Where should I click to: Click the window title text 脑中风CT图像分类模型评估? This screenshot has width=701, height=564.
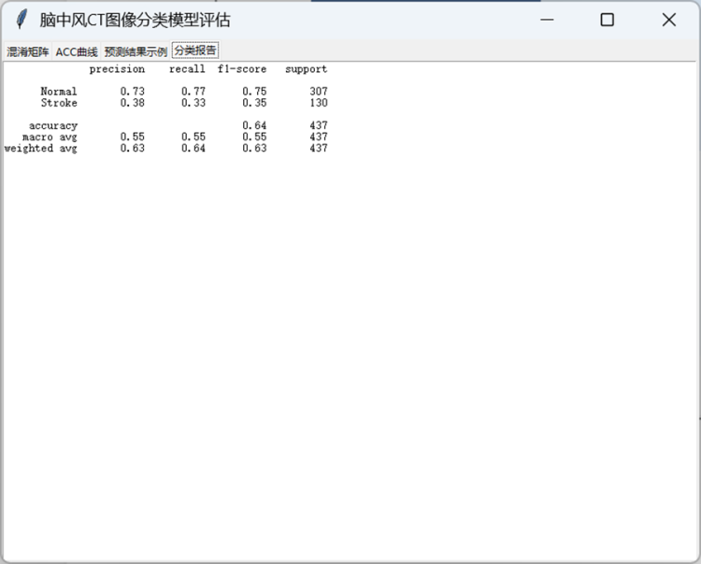135,20
